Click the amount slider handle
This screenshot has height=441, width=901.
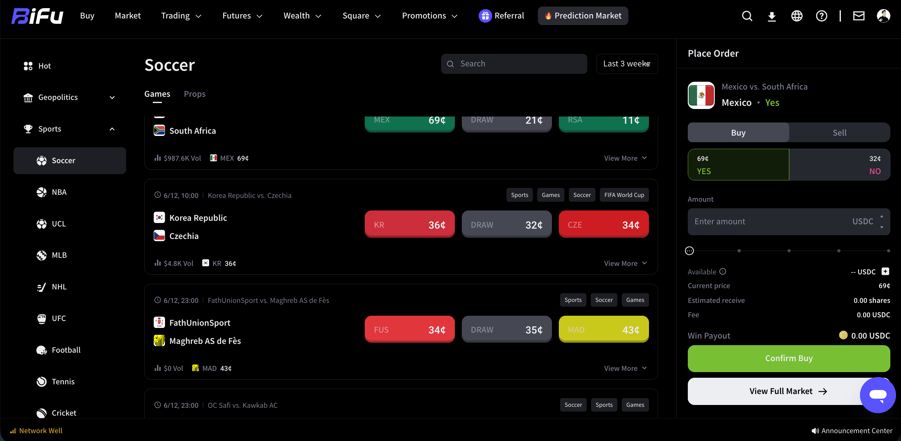tap(689, 251)
